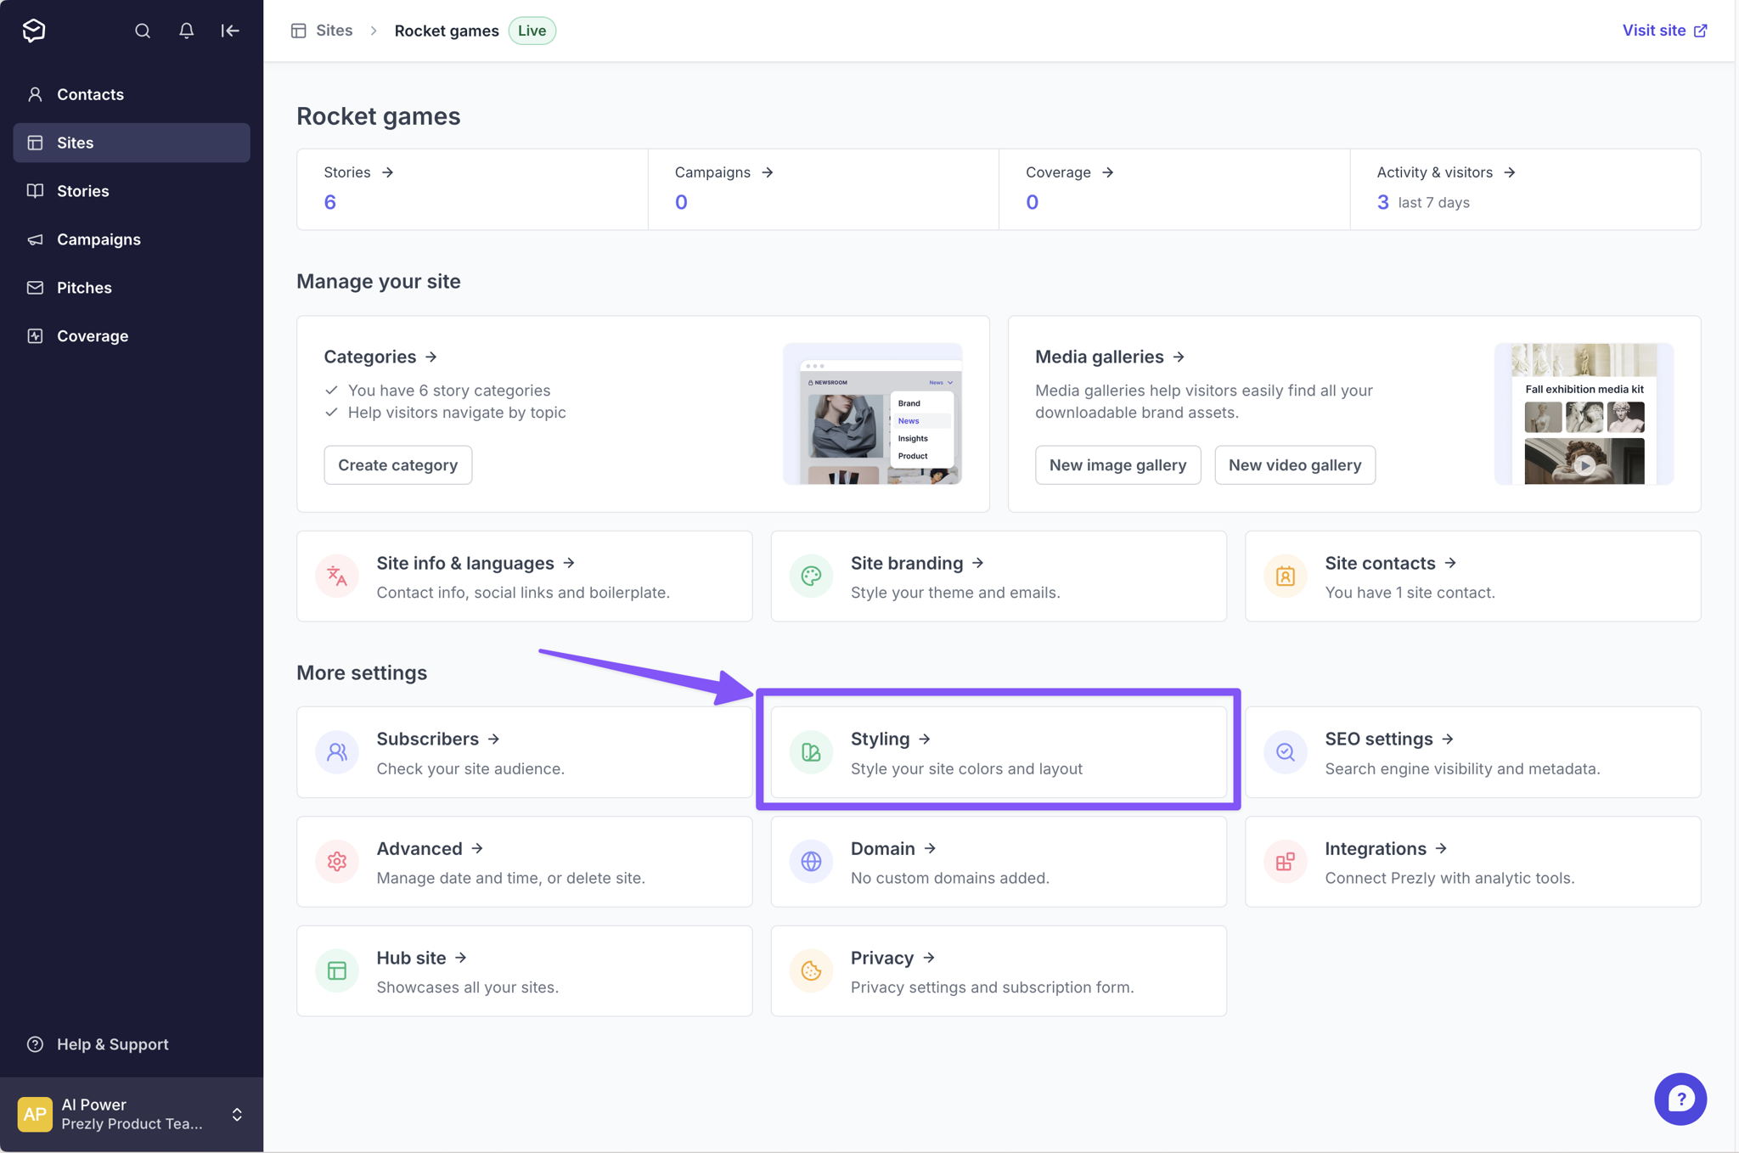Screen dimensions: 1739x1153
Task: Click the Privacy cookie icon
Action: click(811, 970)
